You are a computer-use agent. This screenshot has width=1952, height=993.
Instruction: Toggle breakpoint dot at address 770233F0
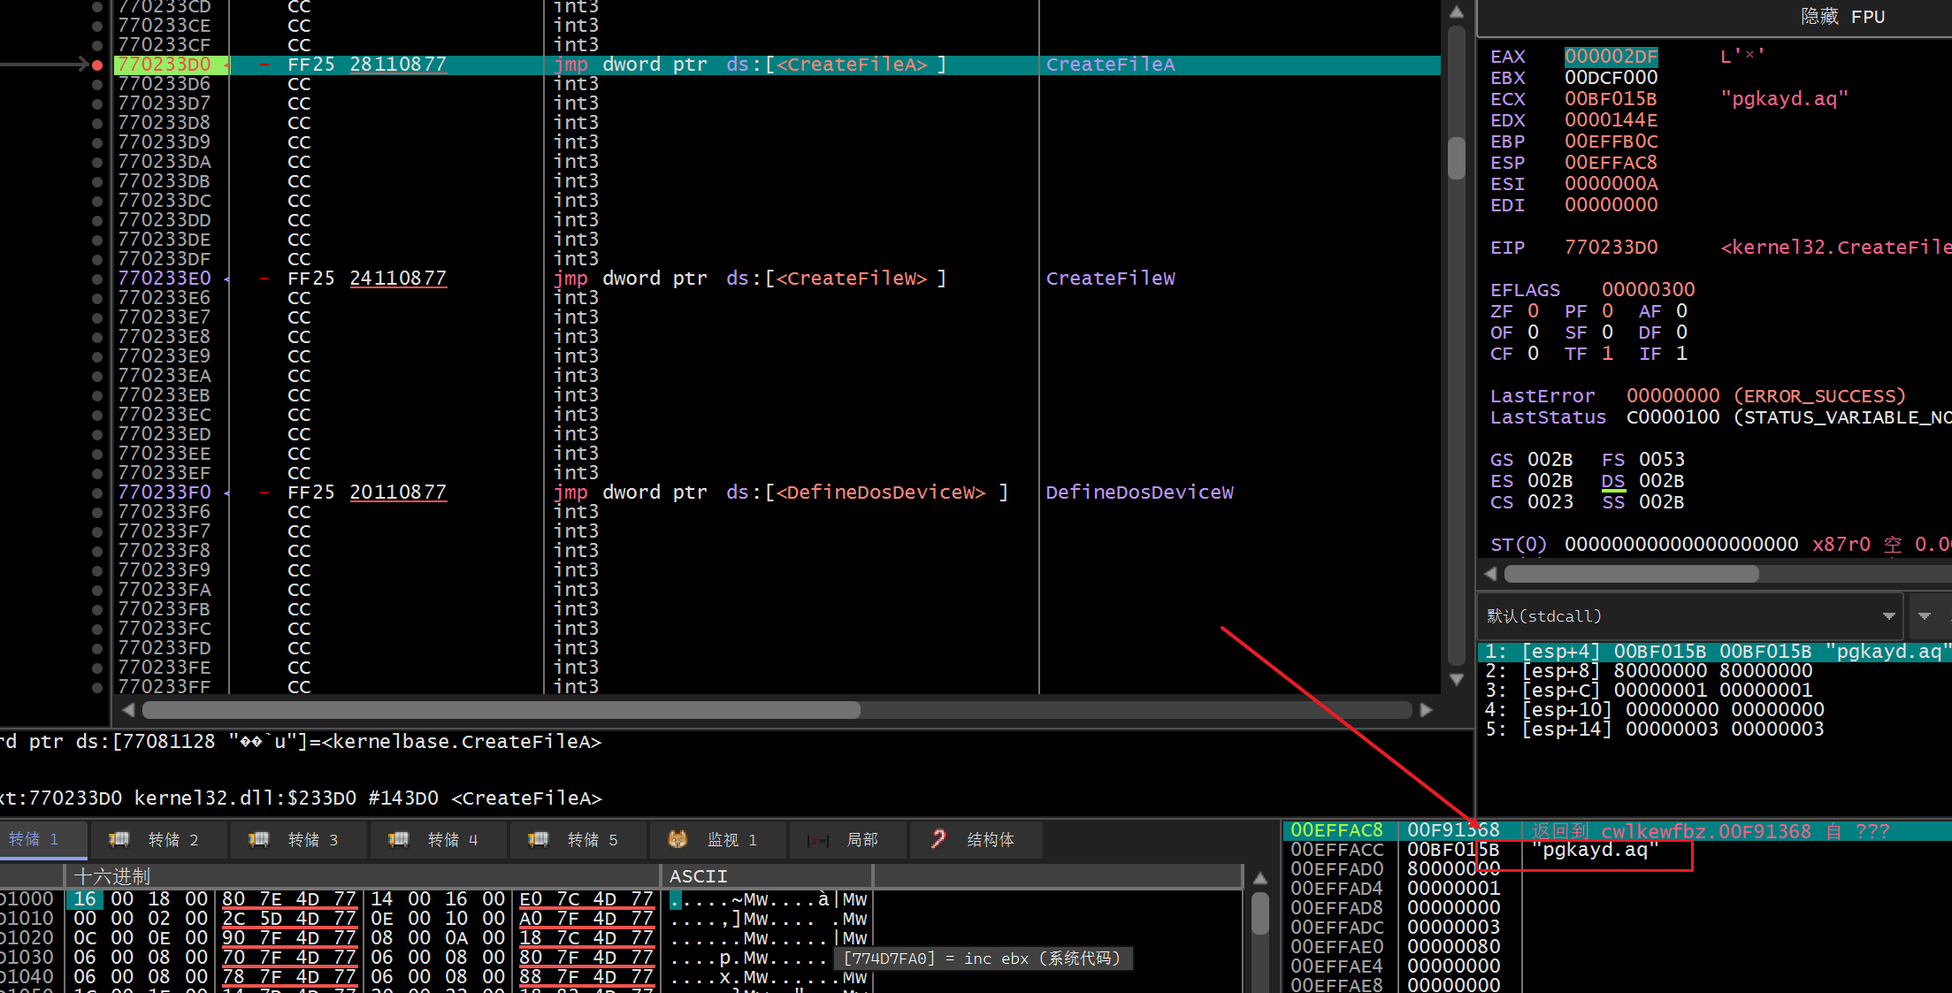97,493
